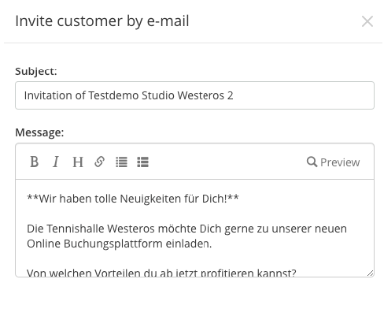
Task: Click the line 'Wir haben tolle Neuigkeiten für Dich!'
Action: [133, 199]
